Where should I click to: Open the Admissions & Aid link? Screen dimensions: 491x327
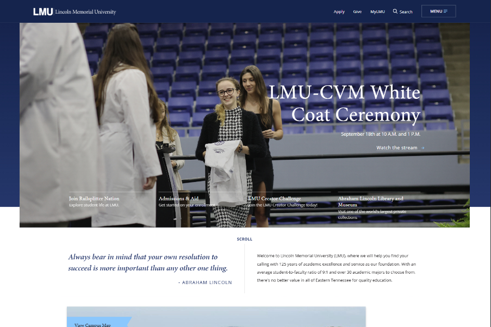(178, 198)
